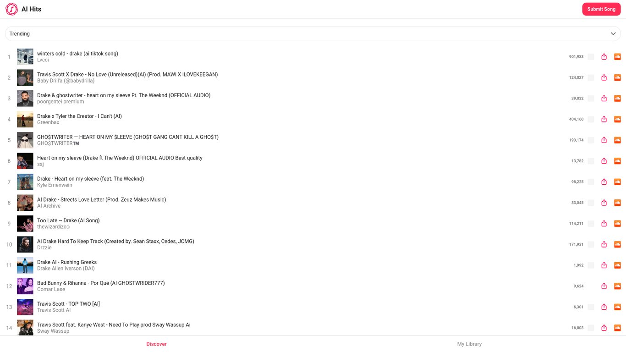
Task: Select 'Drake - Heart on my sleeve (feat. The Weeknd)'
Action: click(x=90, y=179)
